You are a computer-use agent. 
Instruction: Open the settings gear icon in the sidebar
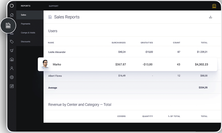click(x=12, y=77)
